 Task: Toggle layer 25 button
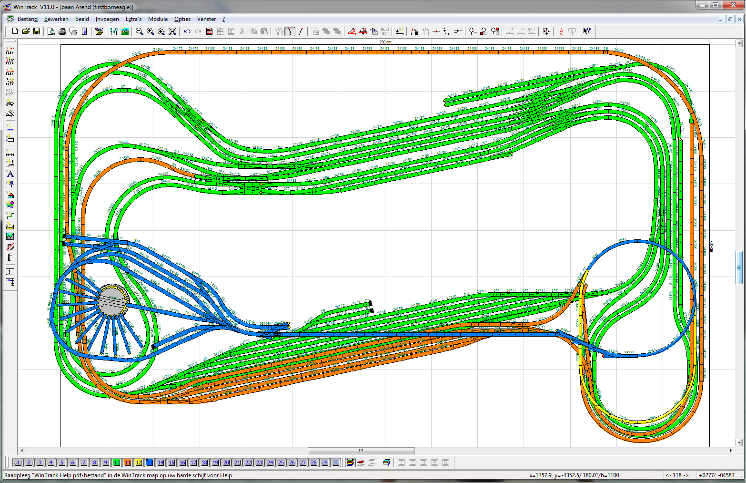281,462
